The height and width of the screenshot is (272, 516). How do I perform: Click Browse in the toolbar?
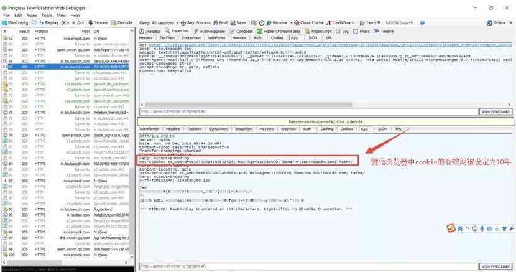point(277,23)
